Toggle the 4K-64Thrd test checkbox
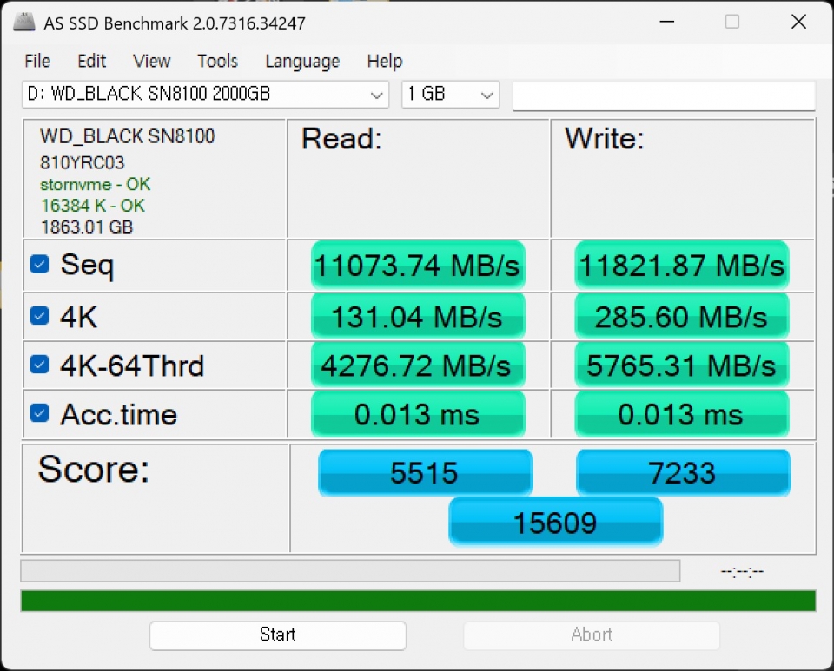 coord(39,365)
